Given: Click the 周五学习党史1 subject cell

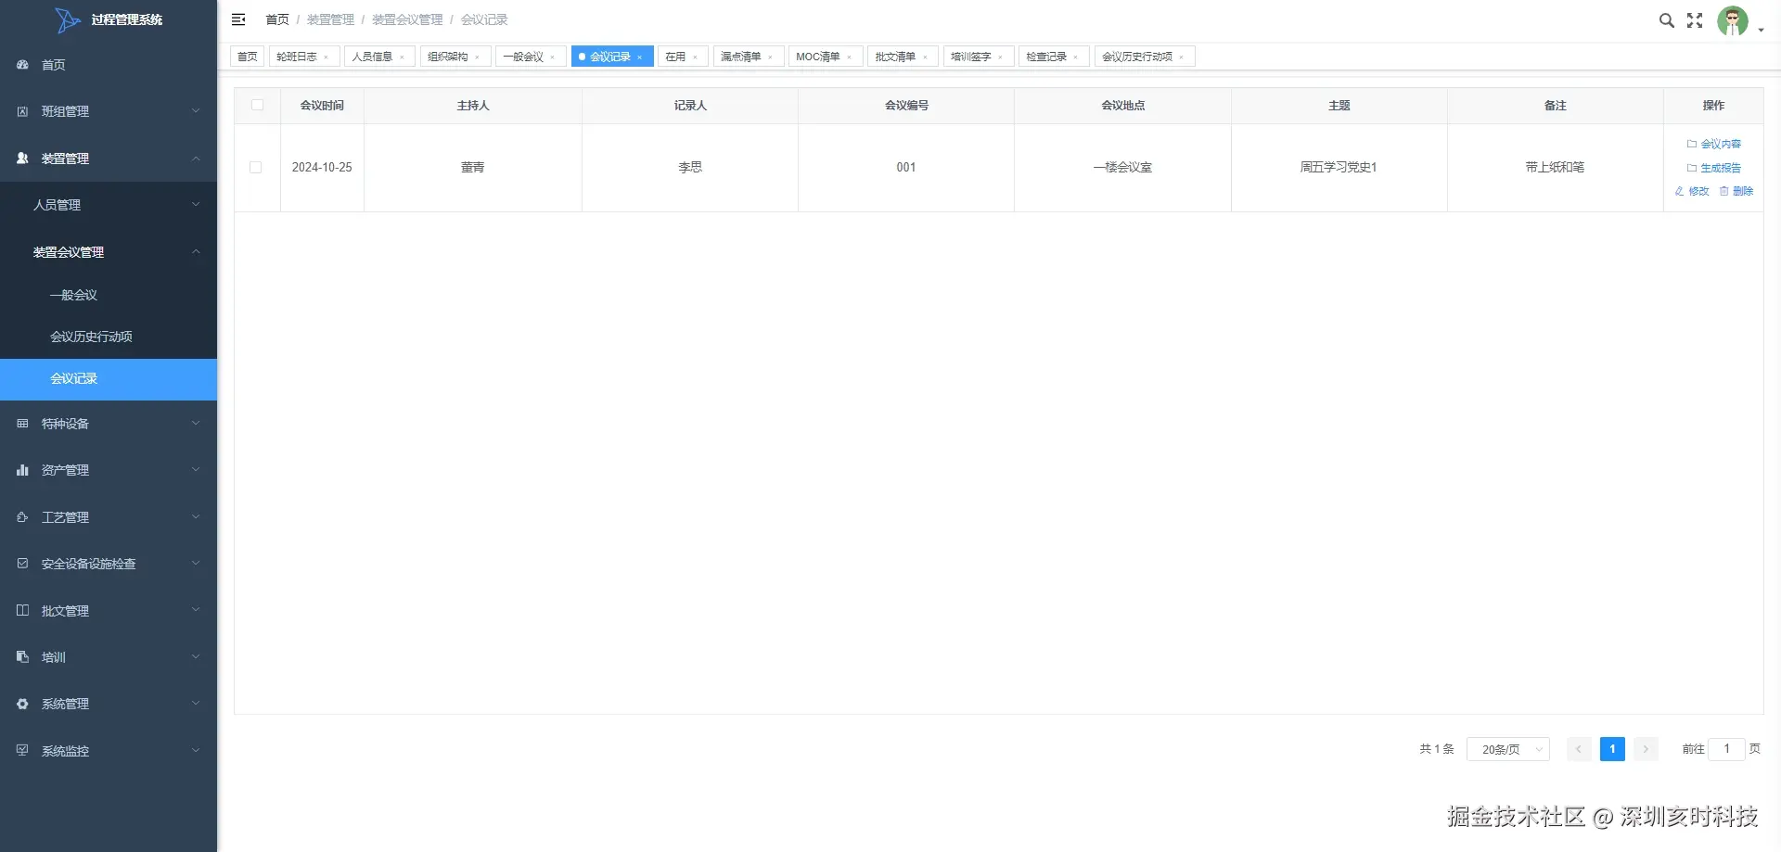Looking at the screenshot, I should 1339,168.
